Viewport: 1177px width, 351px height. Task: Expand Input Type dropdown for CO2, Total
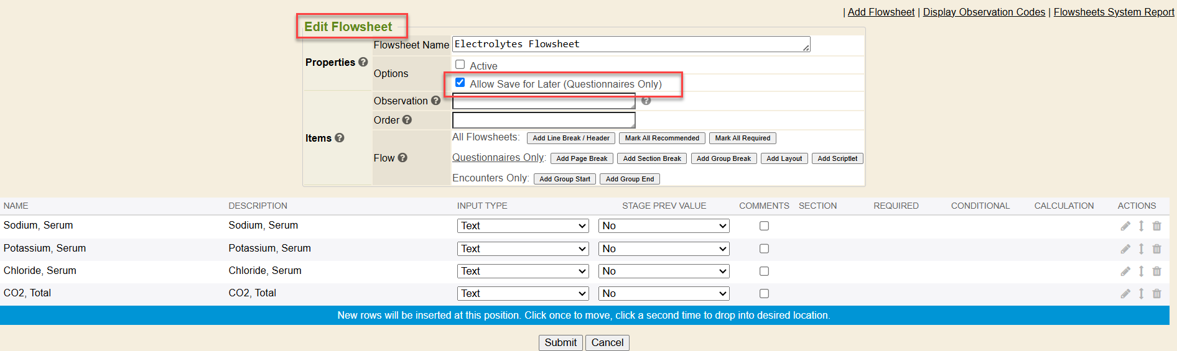523,294
